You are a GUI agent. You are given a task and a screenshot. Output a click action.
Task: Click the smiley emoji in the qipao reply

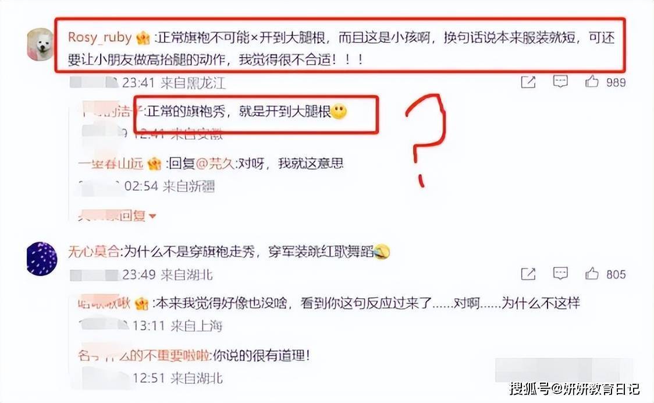pos(338,111)
